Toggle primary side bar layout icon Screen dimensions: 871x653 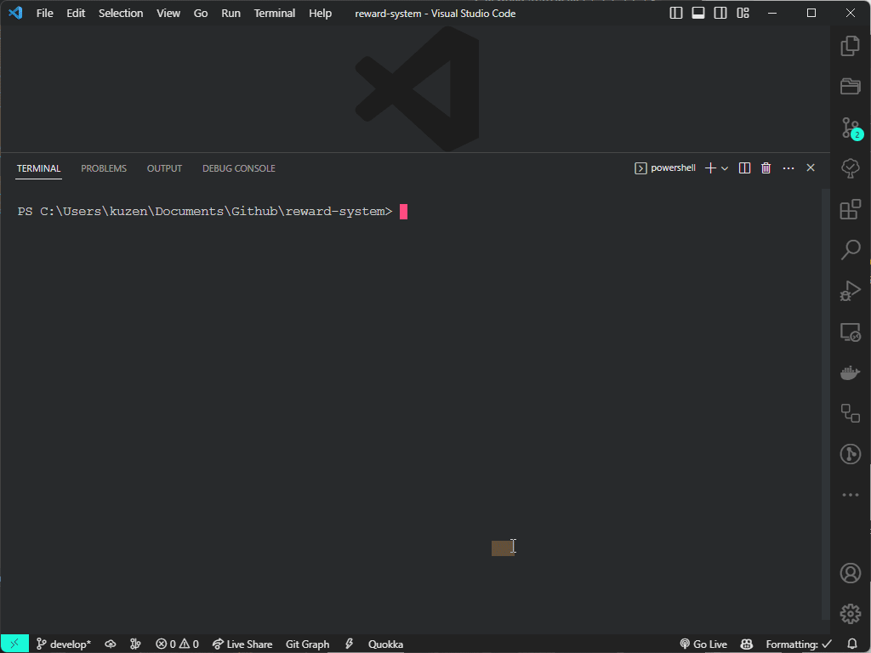coord(676,13)
